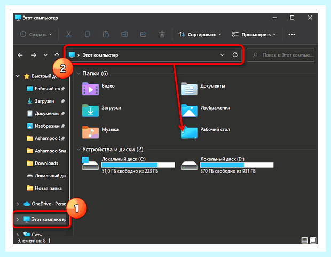Image resolution: width=331 pixels, height=257 pixels.
Task: Open the Создать dropdown
Action: point(36,34)
